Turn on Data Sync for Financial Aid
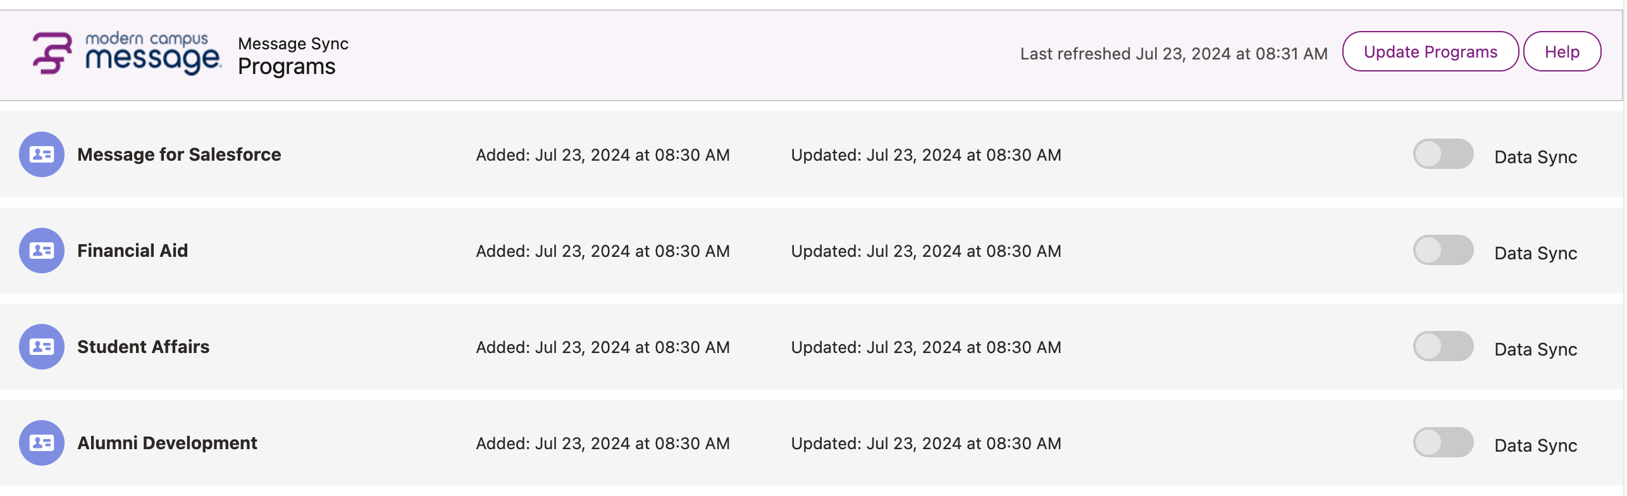Viewport: 1627px width, 496px height. [x=1443, y=250]
